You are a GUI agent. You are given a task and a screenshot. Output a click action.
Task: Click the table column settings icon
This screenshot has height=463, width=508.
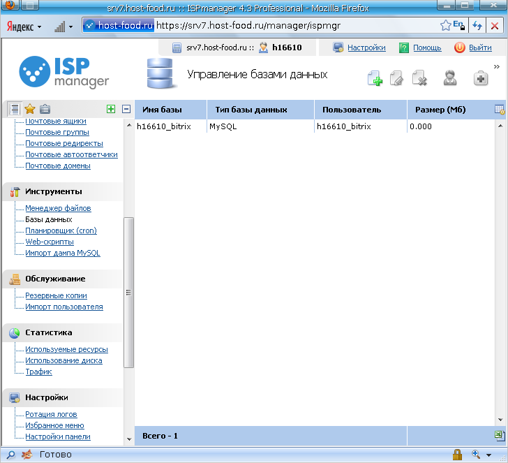499,110
